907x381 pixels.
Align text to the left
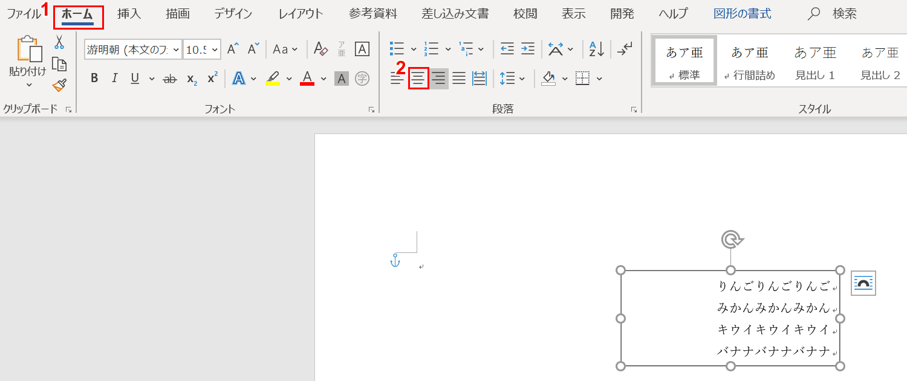(x=397, y=78)
